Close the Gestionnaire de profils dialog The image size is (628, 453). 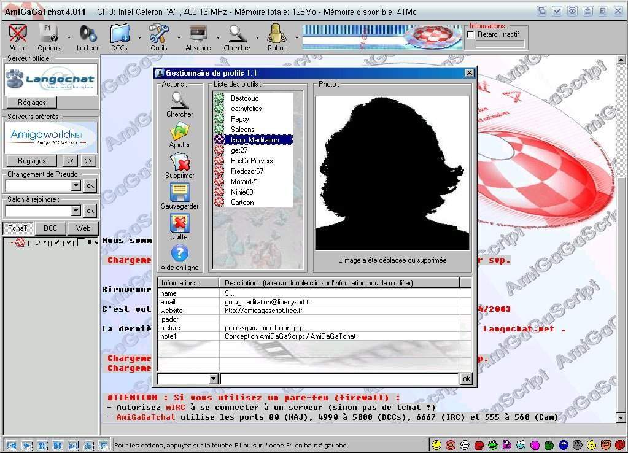470,73
